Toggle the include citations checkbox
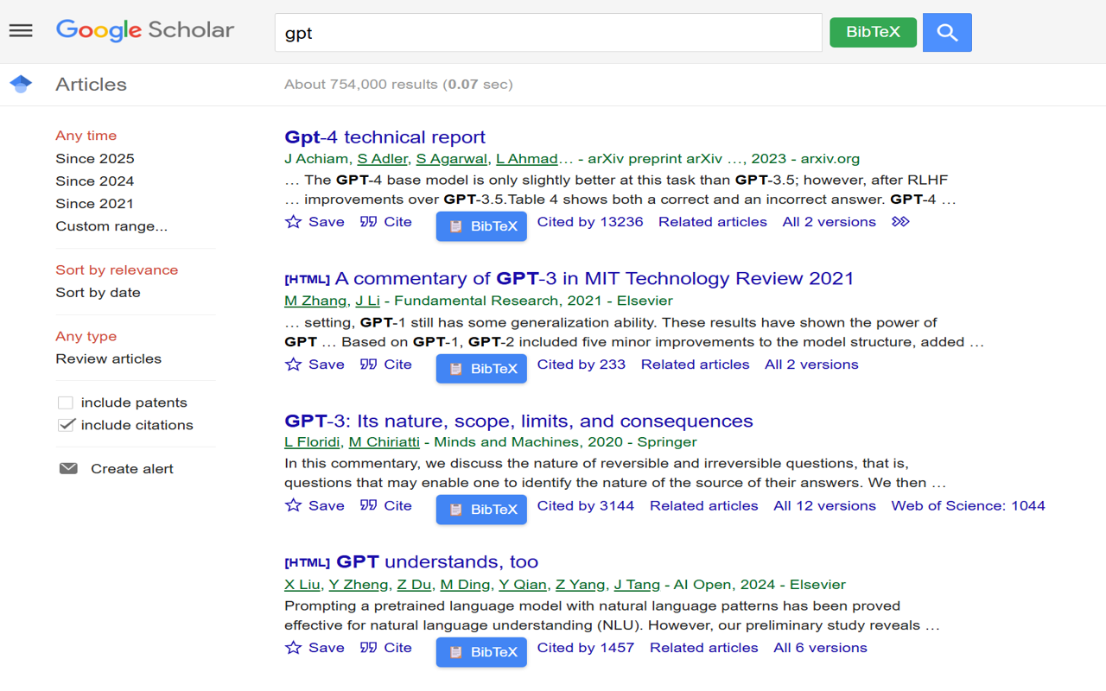This screenshot has width=1106, height=691. point(66,425)
